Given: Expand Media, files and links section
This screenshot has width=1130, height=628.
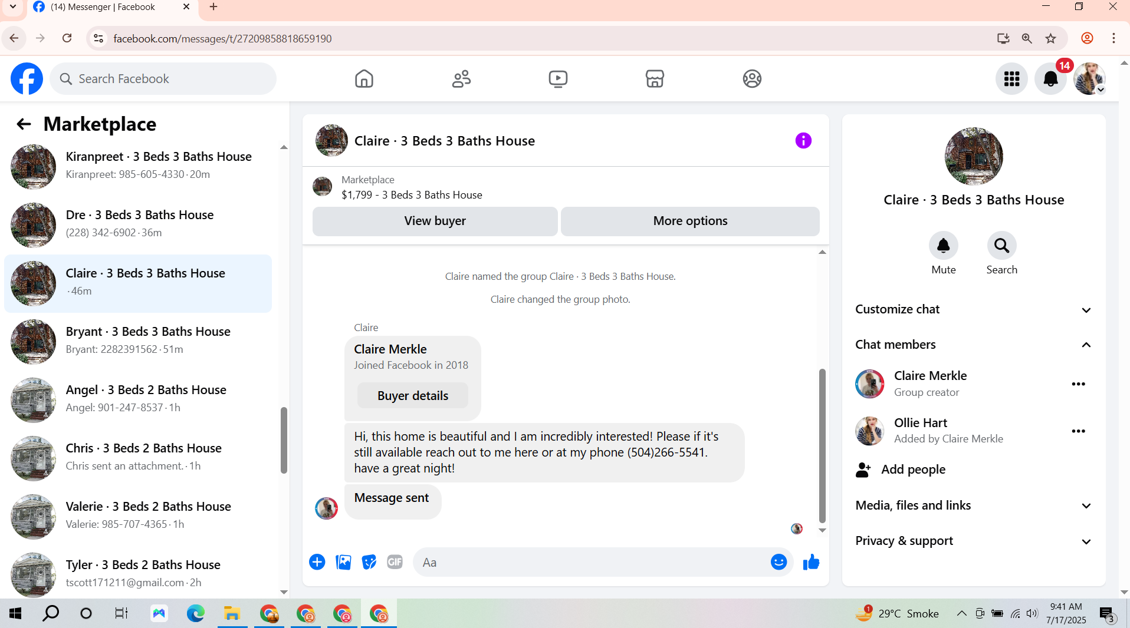Looking at the screenshot, I should 973,505.
